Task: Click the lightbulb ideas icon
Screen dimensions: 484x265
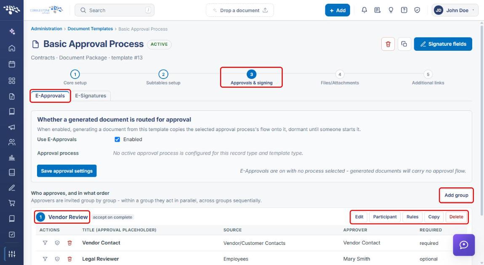Action: (x=391, y=10)
